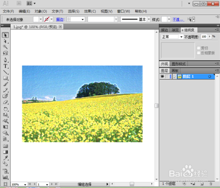Select the Eraser tool
Image resolution: width=220 pixels, height=188 pixels.
pos(5,102)
